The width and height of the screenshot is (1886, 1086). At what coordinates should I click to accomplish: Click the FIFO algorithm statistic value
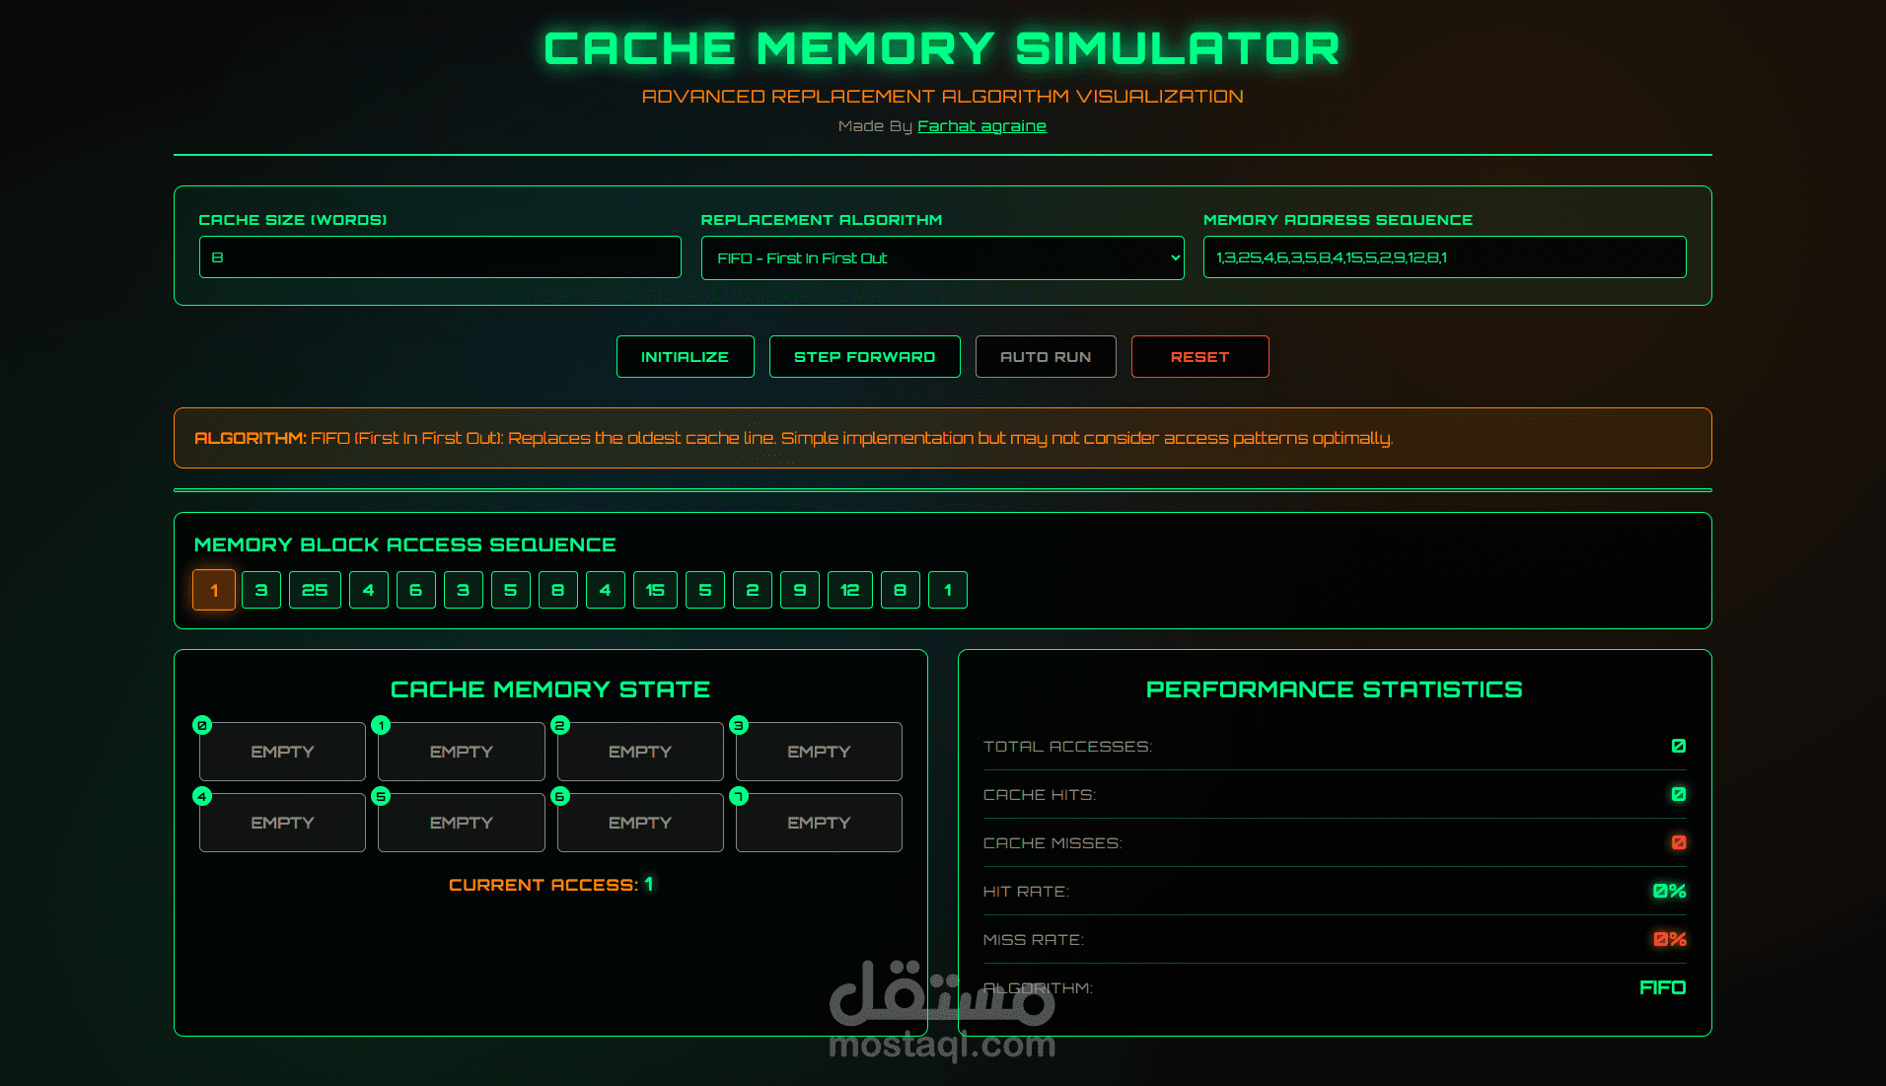(1662, 987)
